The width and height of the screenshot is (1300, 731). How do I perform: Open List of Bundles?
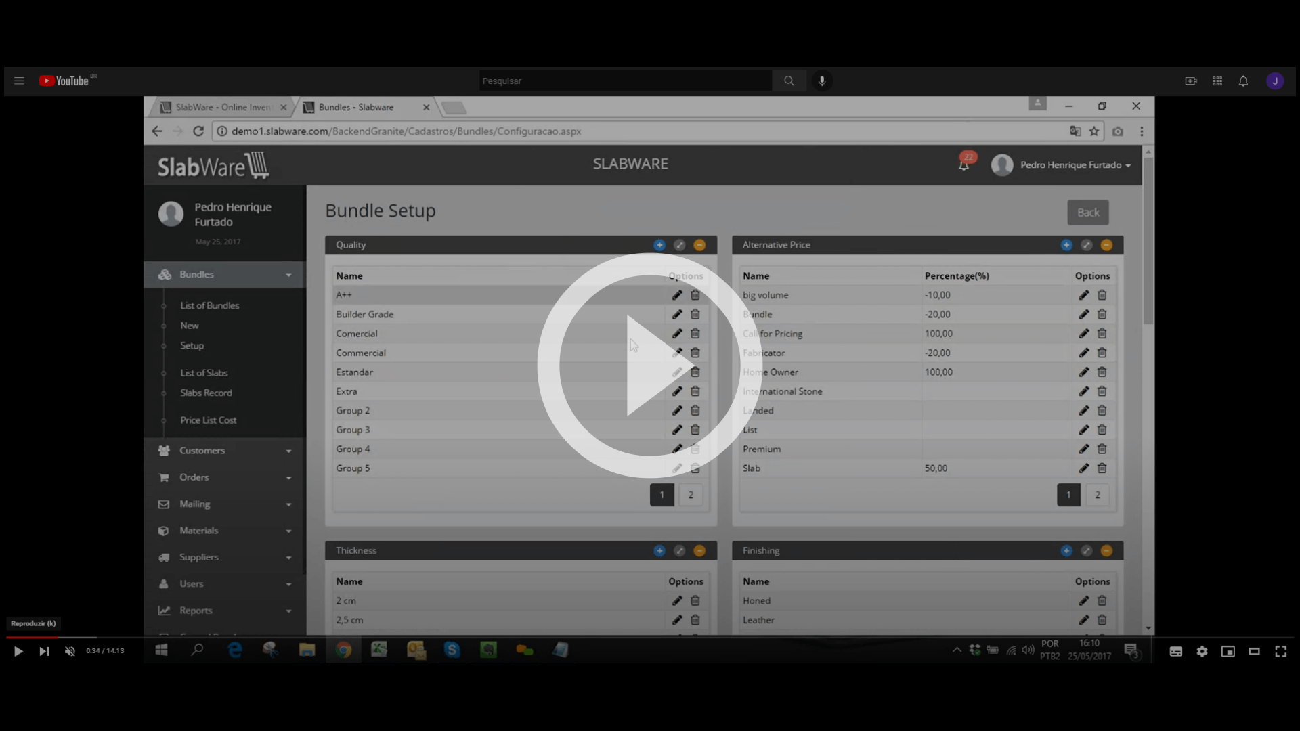coord(209,306)
